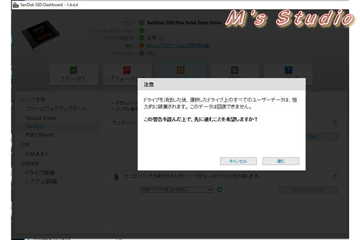
Task: Click the info icon next to 正常
Action: coord(161,38)
